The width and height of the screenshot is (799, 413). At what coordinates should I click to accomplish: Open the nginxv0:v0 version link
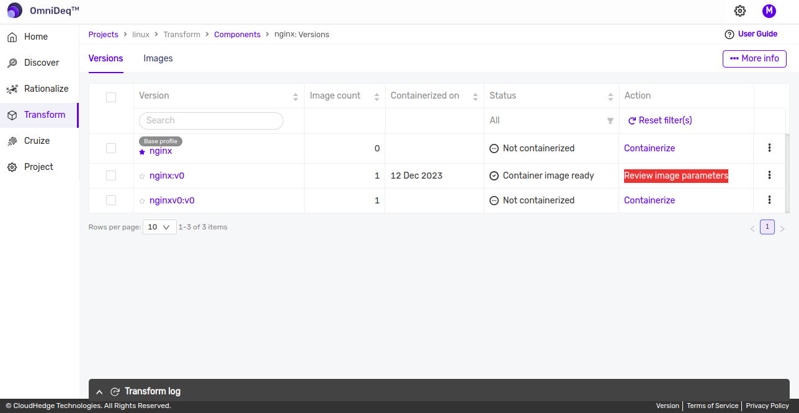pos(172,200)
